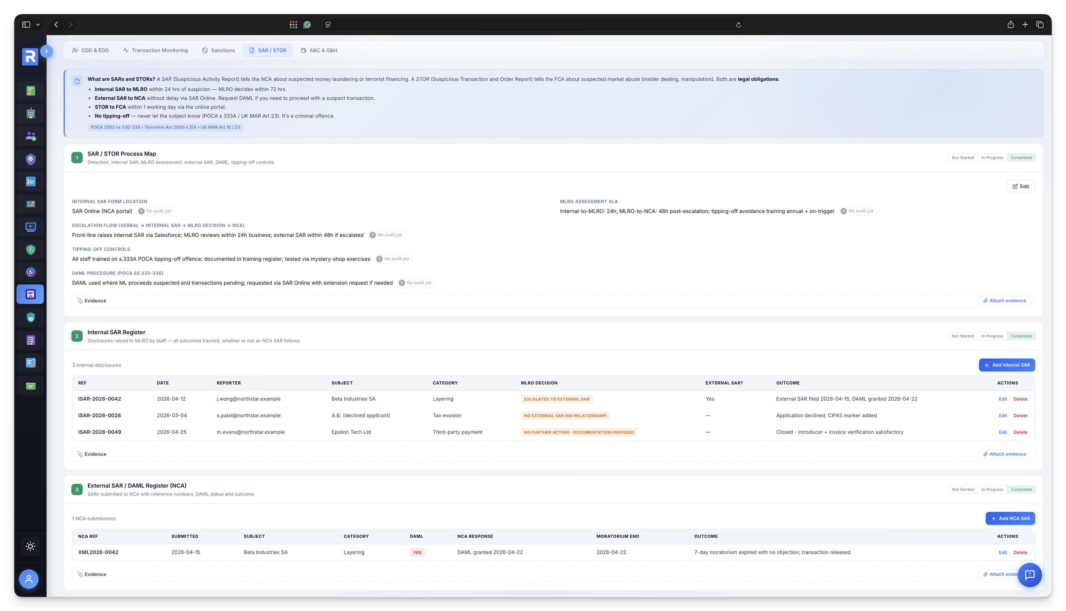Open the purple people-with-checkmark sidebar icon
Image resolution: width=1066 pixels, height=611 pixels.
[30, 136]
